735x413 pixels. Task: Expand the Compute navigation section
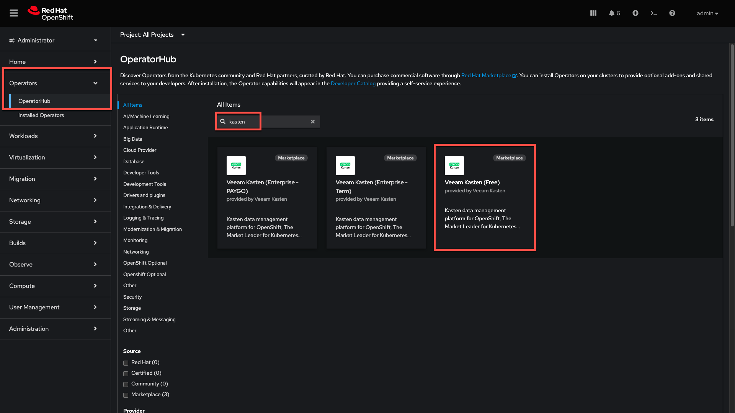pos(55,286)
